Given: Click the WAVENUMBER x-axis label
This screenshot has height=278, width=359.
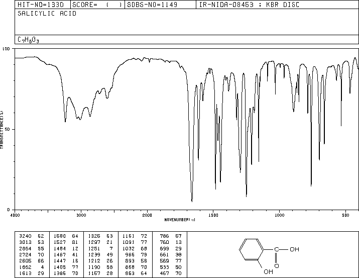Looking at the screenshot, I should (179, 220).
